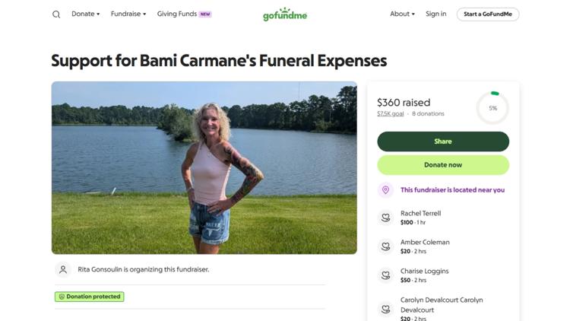Click the Sign in link
This screenshot has width=570, height=321.
436,14
